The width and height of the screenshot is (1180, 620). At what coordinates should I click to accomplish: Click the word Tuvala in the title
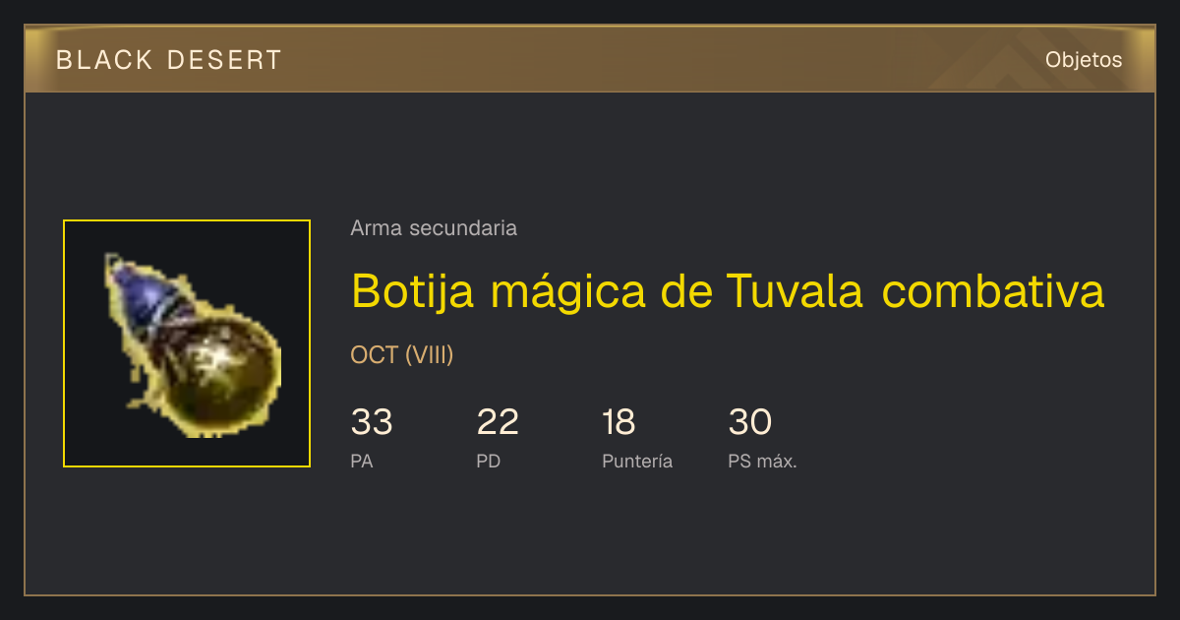click(x=795, y=290)
